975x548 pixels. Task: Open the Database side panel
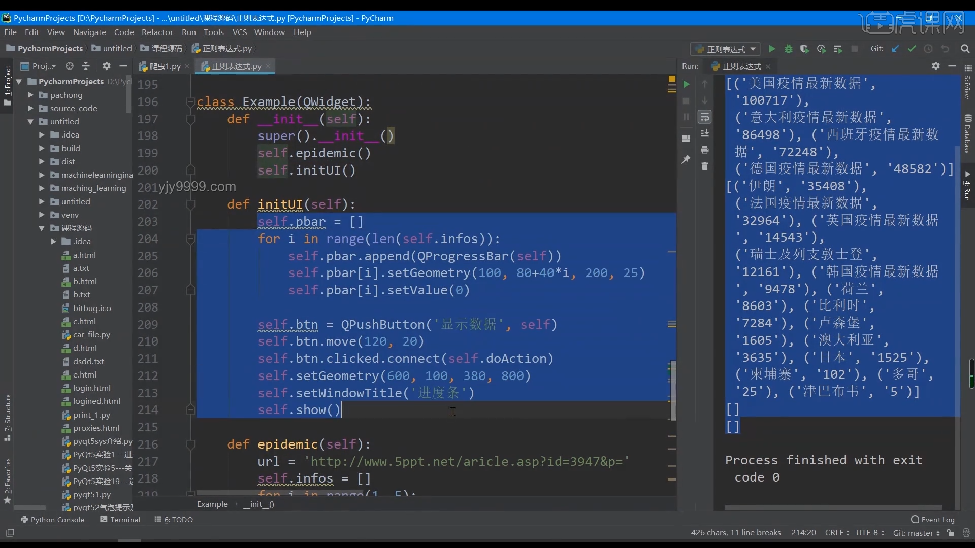(x=968, y=134)
